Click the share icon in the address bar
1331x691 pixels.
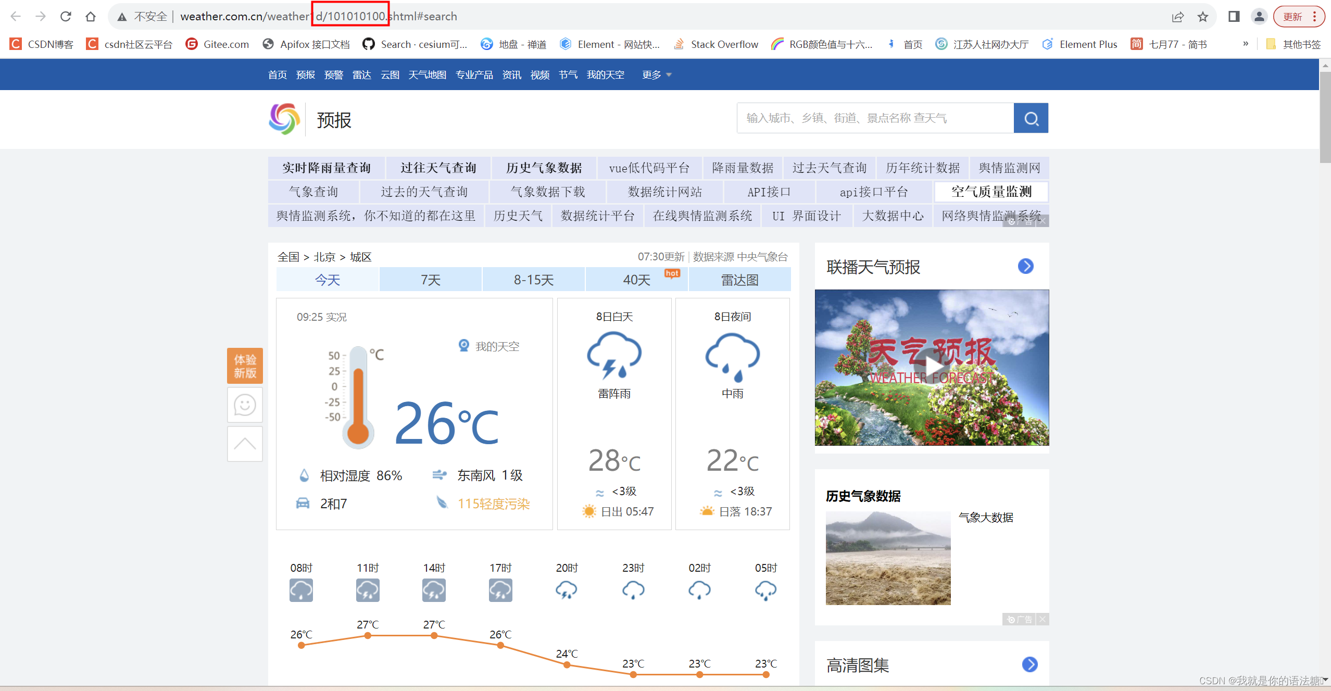[x=1178, y=16]
